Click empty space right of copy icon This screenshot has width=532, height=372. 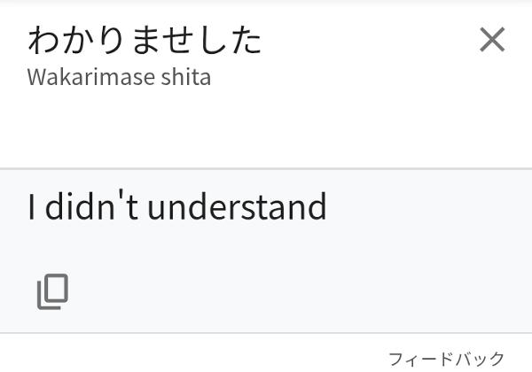pyautogui.click(x=271, y=291)
